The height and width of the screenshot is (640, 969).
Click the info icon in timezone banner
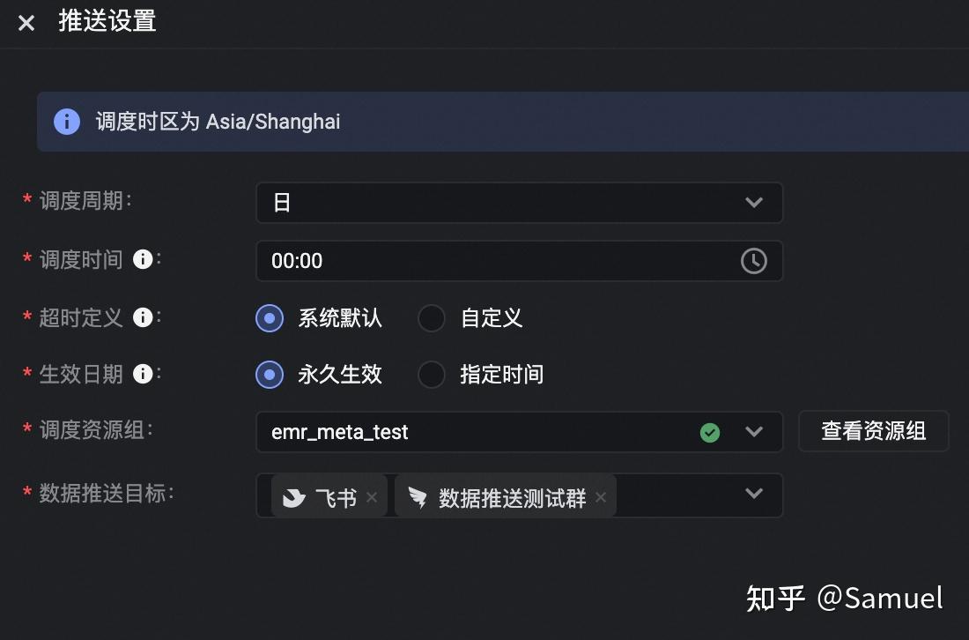[67, 122]
